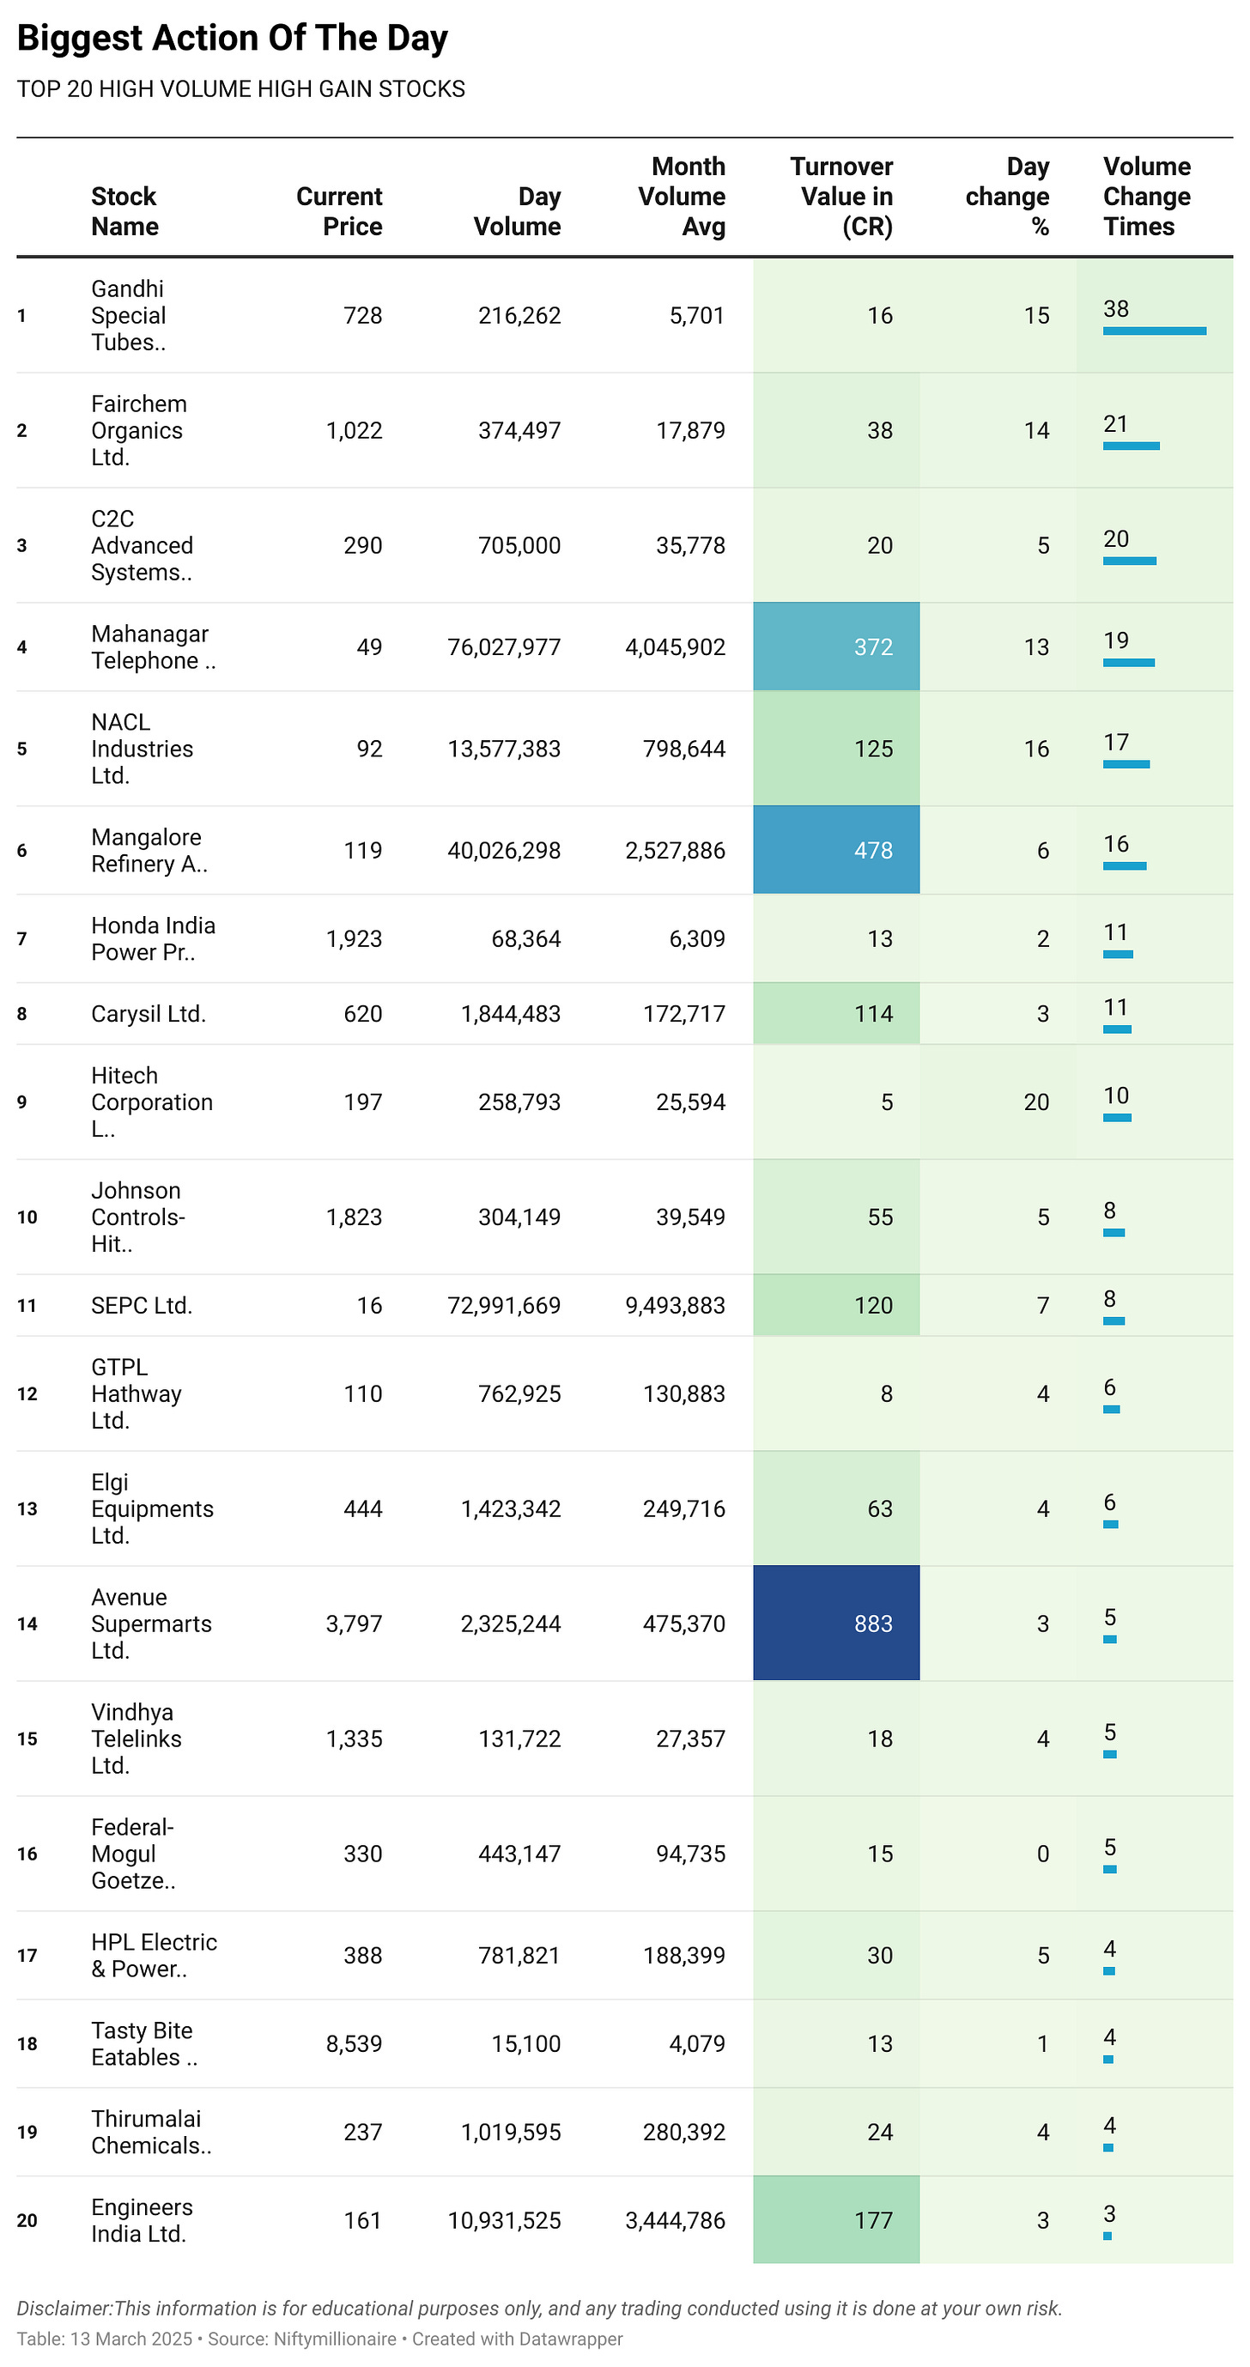Click the 'Created with Datawrapper' footer credit
Viewport: 1250px width, 2367px height.
518,2339
